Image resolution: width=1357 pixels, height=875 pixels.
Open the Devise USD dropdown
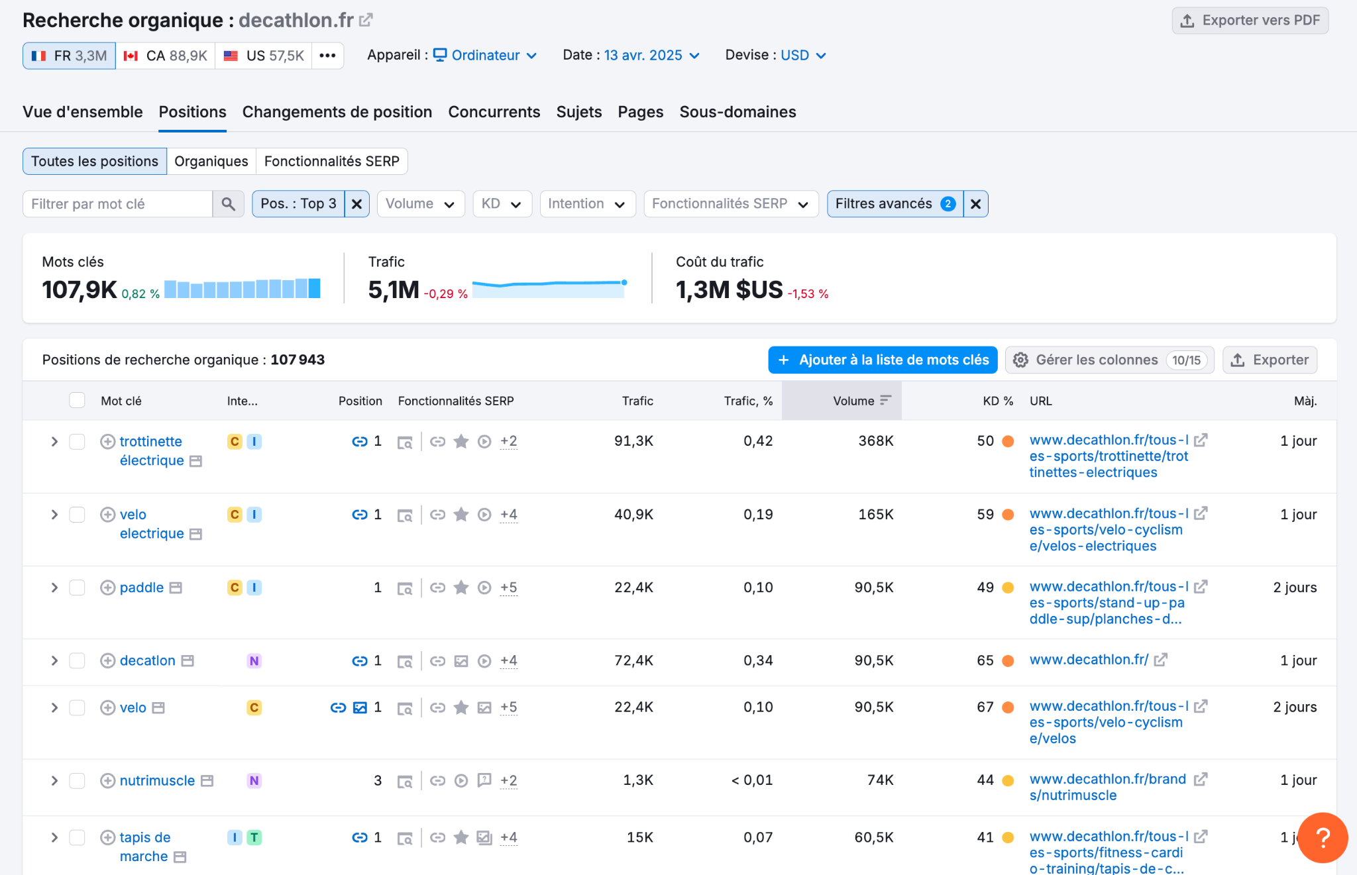[803, 56]
